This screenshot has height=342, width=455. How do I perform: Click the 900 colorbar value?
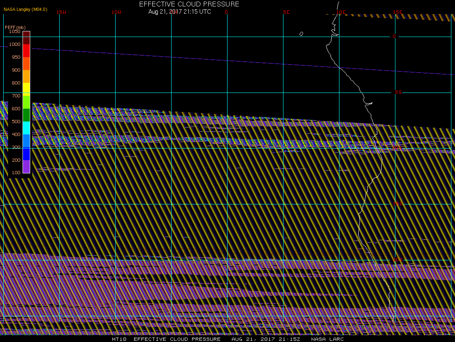[16, 70]
